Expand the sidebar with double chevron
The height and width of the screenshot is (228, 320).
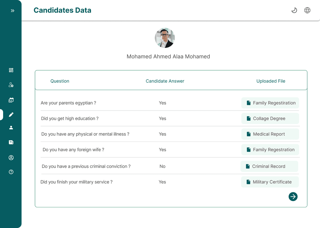[12, 11]
